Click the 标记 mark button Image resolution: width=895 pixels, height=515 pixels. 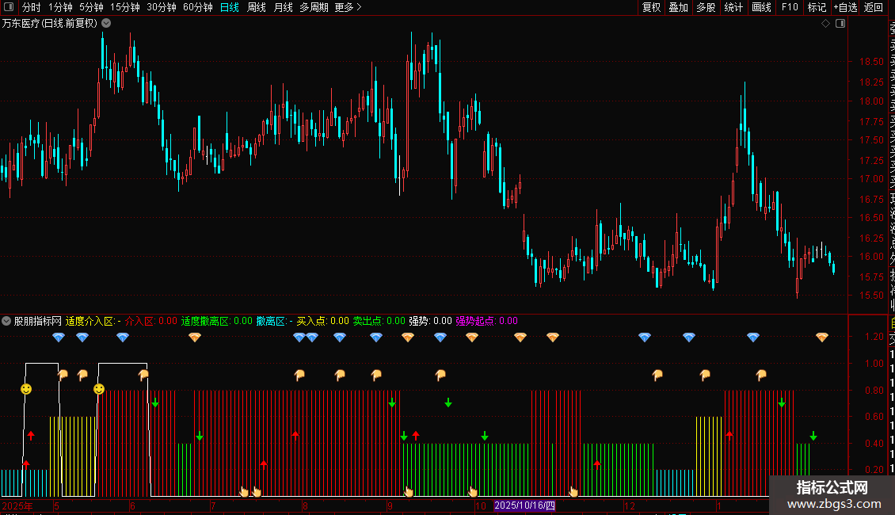point(817,7)
